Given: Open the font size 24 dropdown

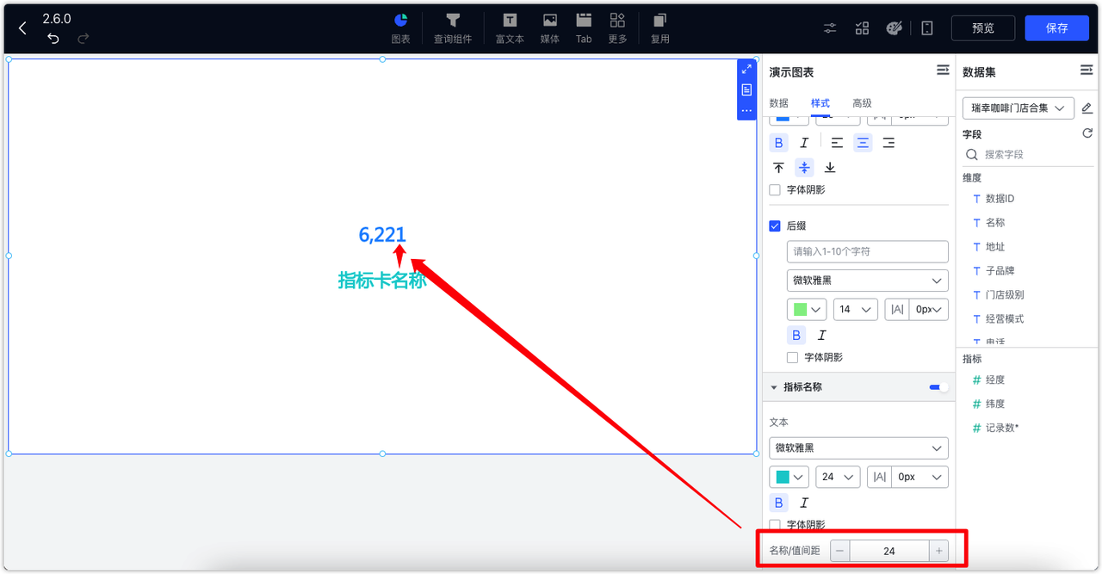Looking at the screenshot, I should tap(837, 476).
